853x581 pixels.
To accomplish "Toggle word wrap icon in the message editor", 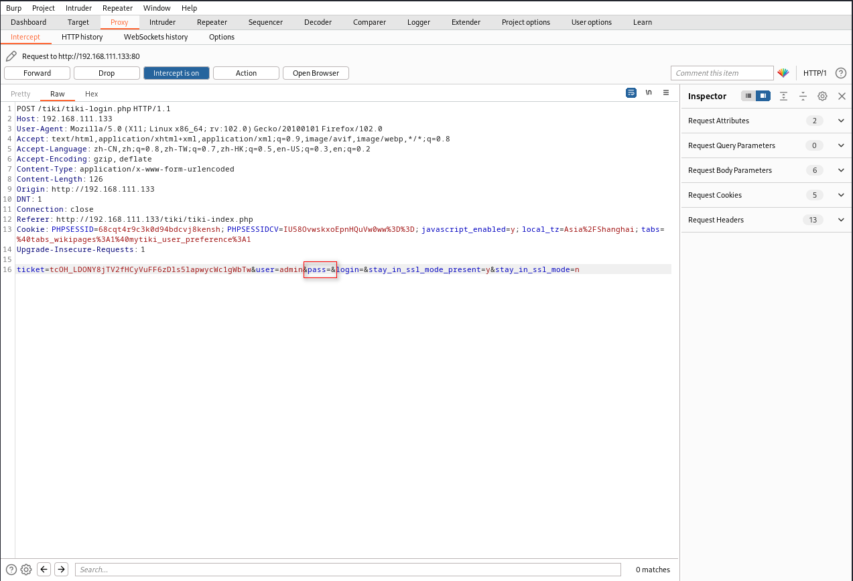I will (x=631, y=93).
